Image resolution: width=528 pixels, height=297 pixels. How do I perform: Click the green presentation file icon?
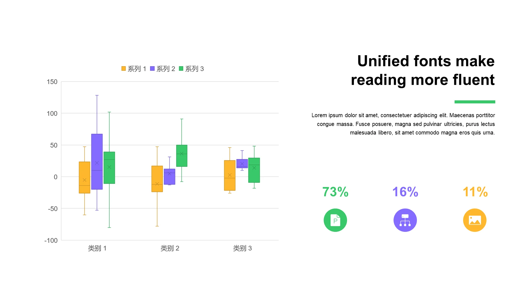coord(335,220)
